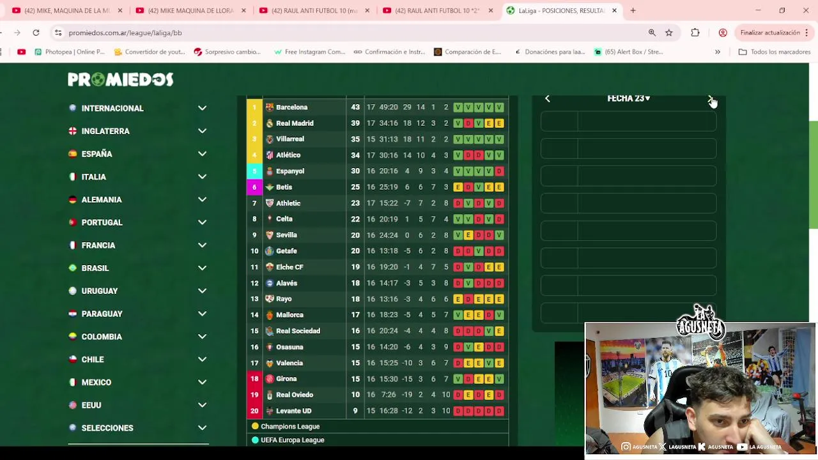Expand the BRASIL leagues chevron
This screenshot has width=818, height=460.
(x=202, y=268)
